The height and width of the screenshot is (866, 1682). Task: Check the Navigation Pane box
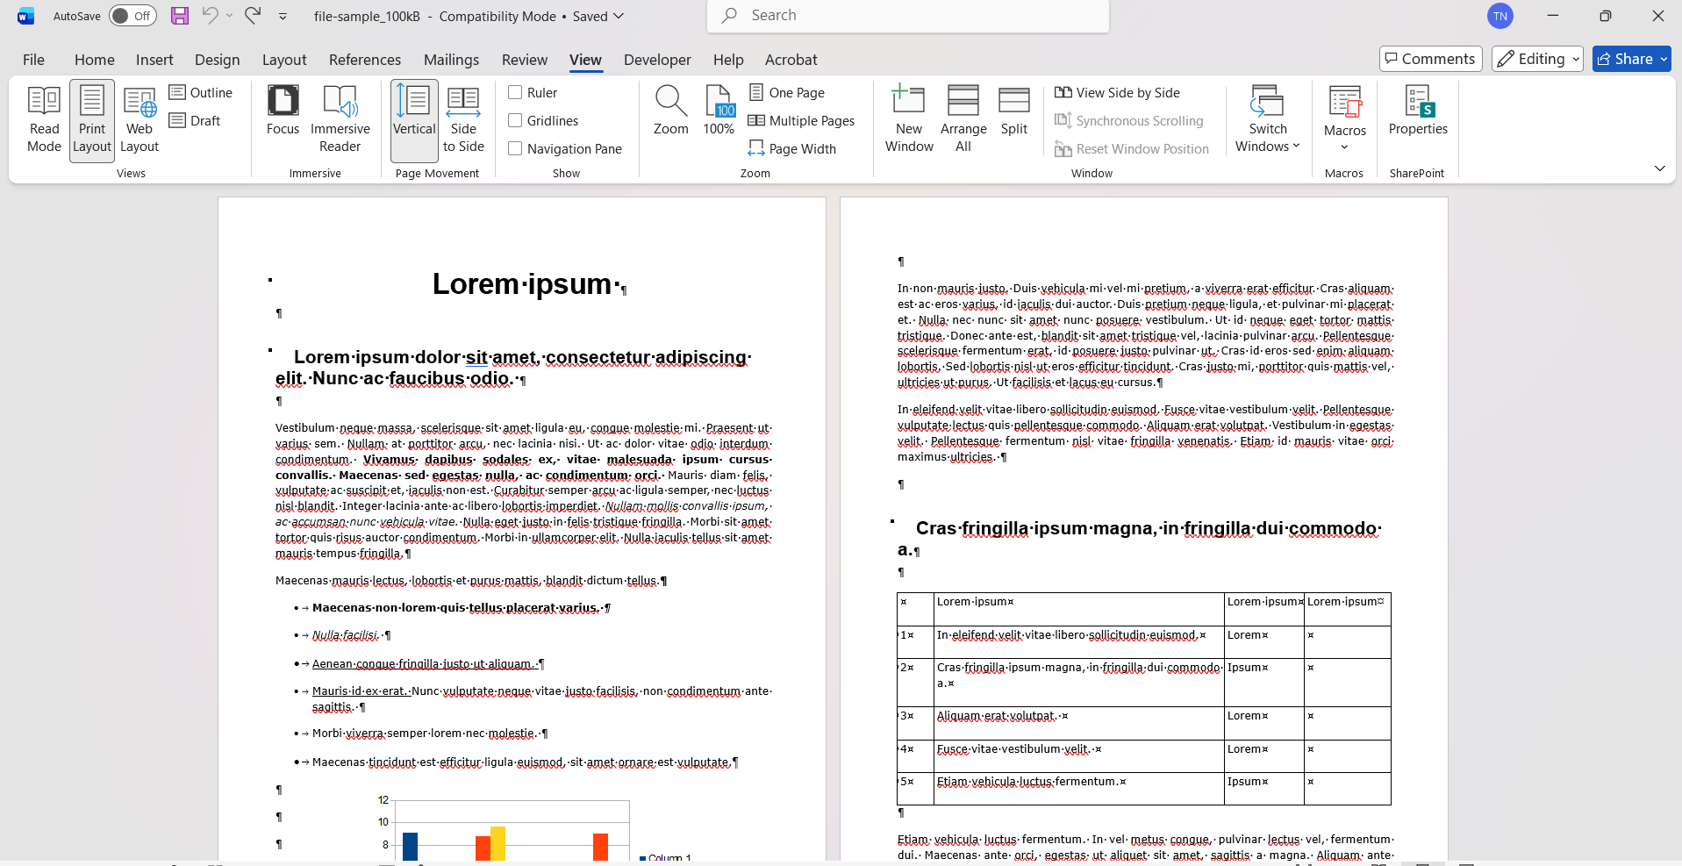click(x=515, y=148)
